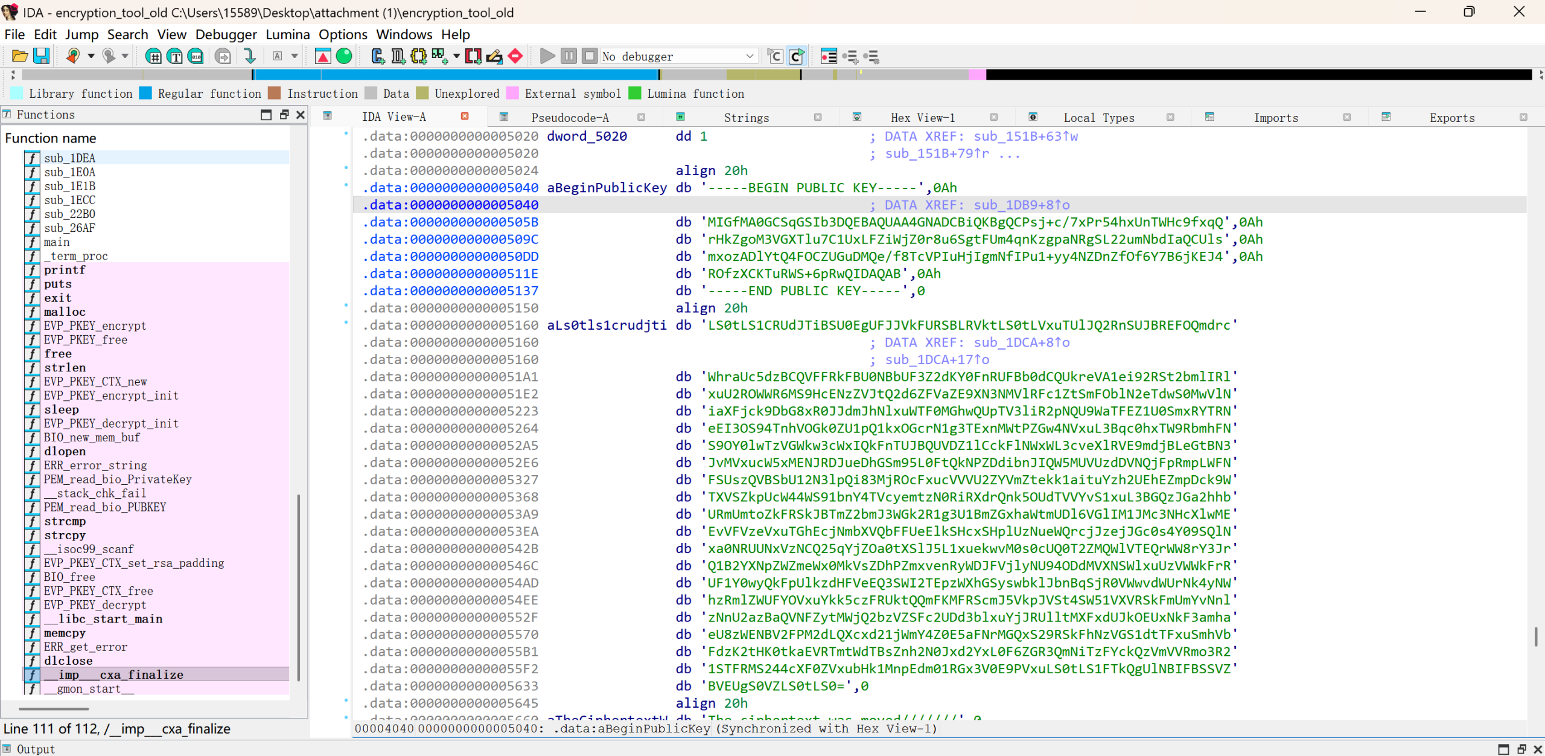Click the breakpoint list icon
Screen dimensions: 1545x756
(829, 56)
